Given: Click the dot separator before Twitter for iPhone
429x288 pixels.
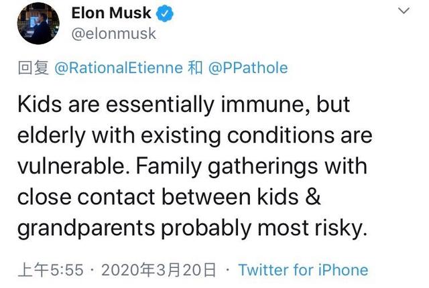Looking at the screenshot, I should [x=228, y=270].
